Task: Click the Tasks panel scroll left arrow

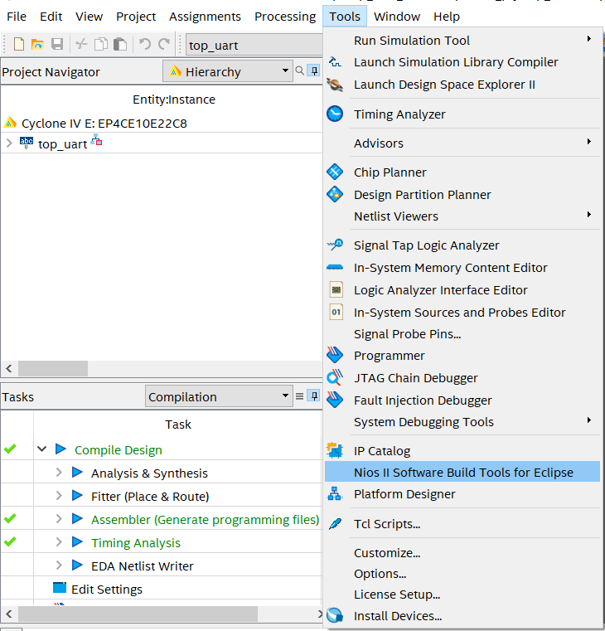Action: click(9, 614)
